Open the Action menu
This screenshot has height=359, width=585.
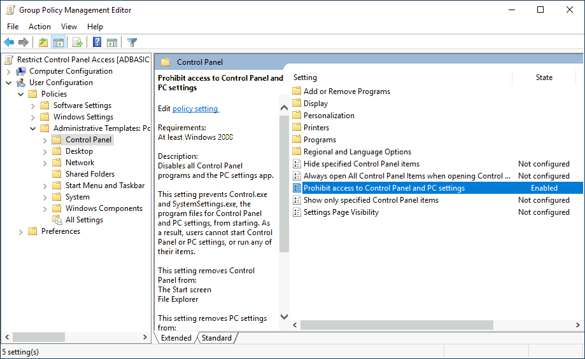pos(39,27)
